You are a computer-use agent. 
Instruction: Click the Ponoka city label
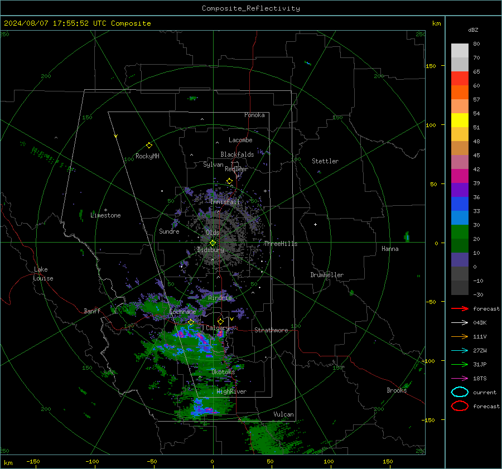coord(254,115)
